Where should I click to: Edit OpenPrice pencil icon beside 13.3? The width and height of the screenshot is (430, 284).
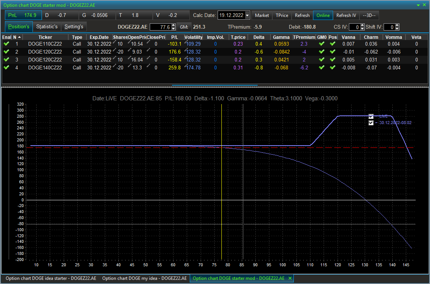129,66
